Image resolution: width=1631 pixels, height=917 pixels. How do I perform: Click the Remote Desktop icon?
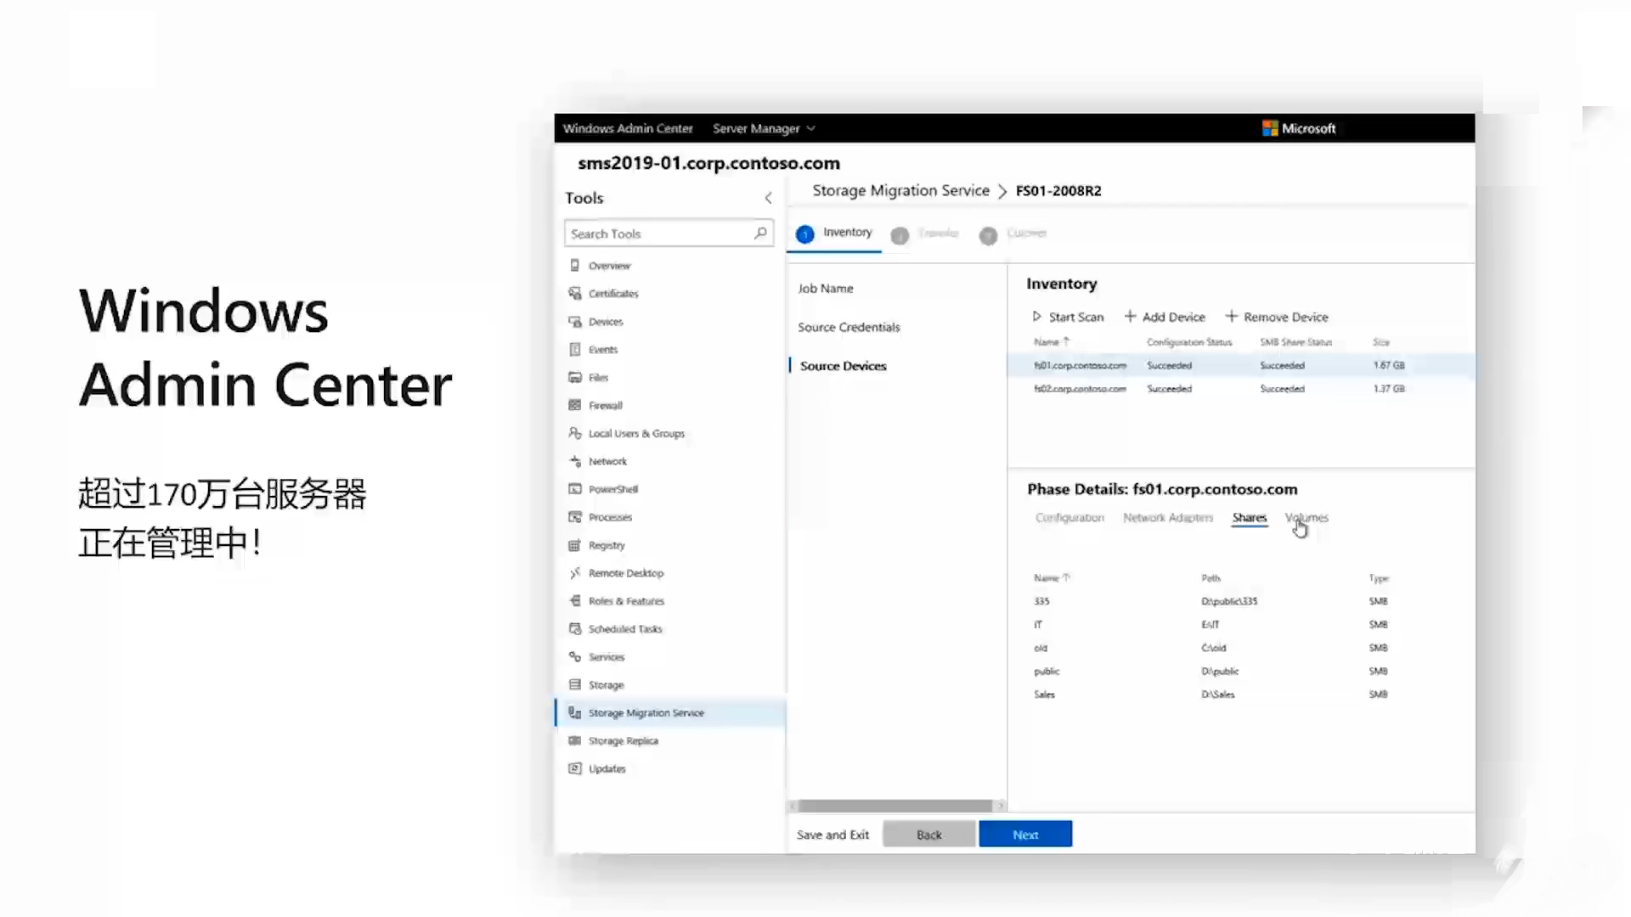point(575,573)
